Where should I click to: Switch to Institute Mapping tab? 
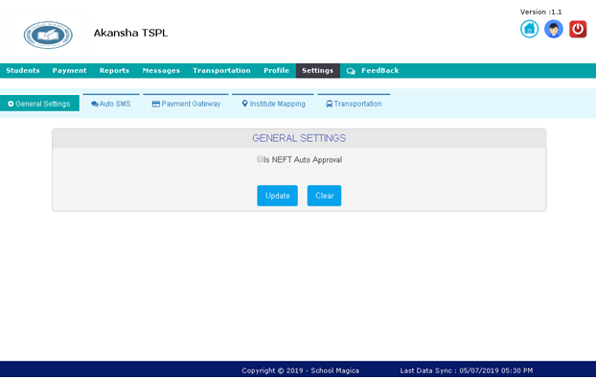click(x=273, y=104)
